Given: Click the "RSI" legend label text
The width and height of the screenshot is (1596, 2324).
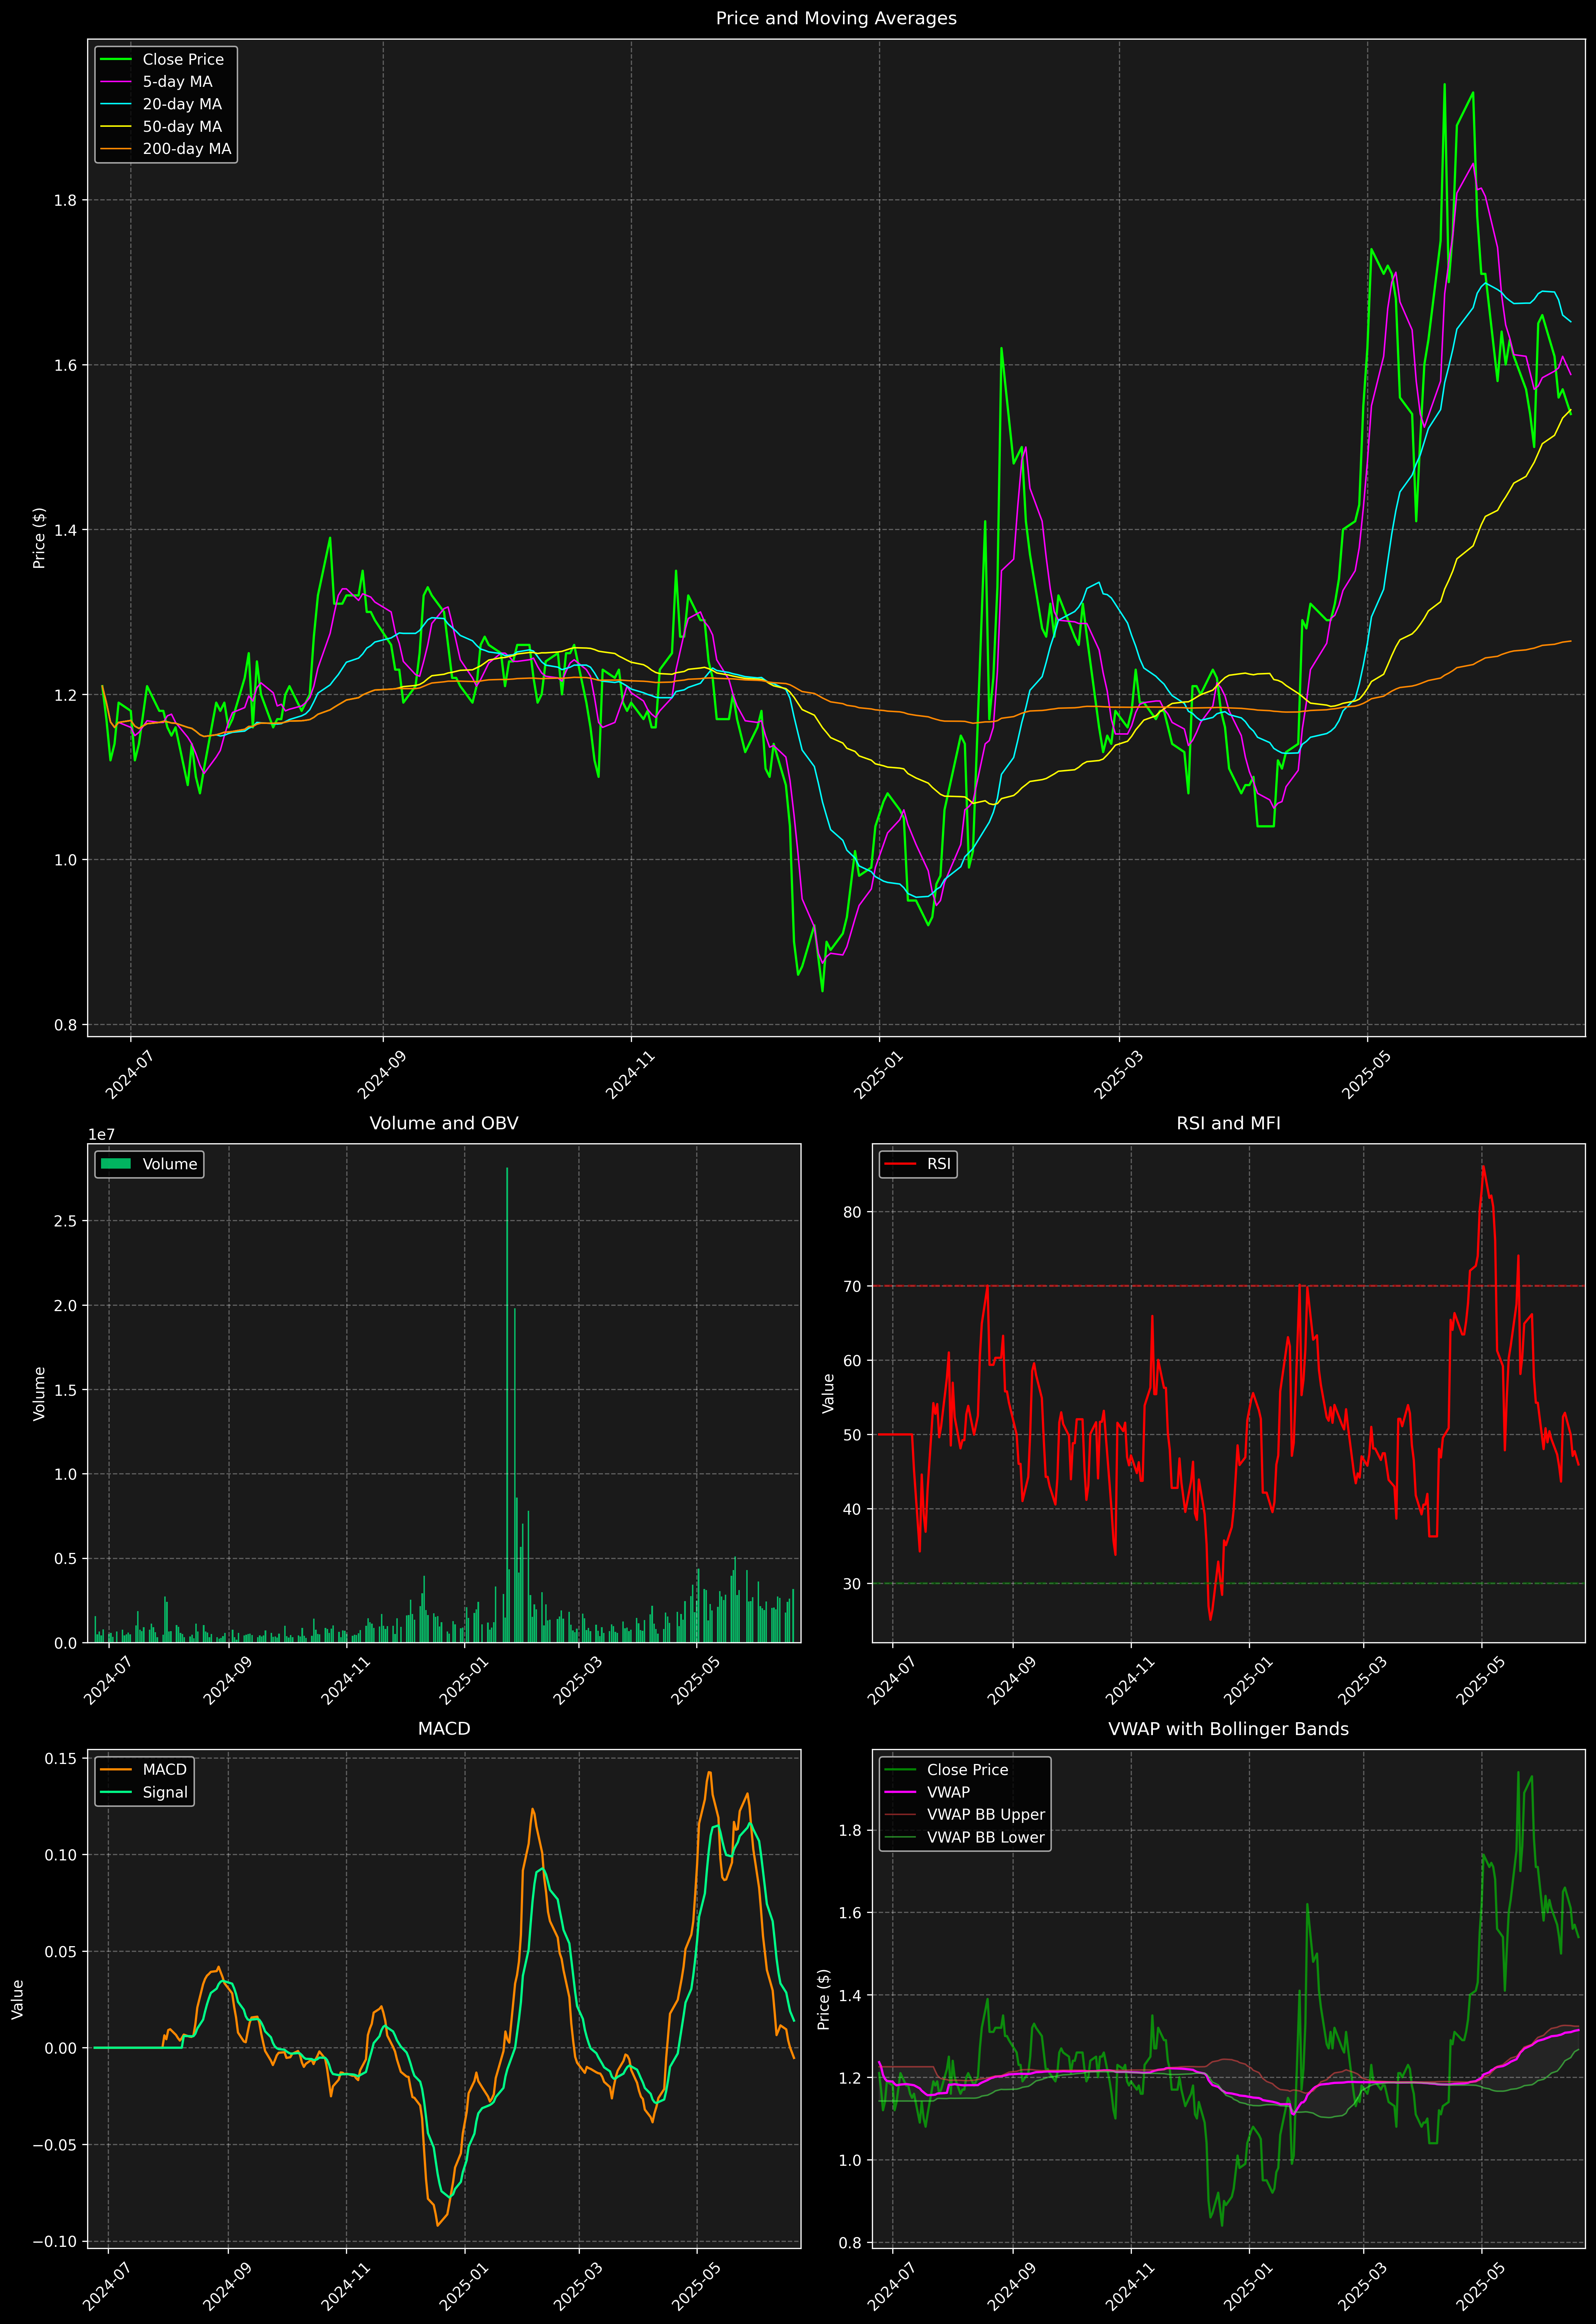Looking at the screenshot, I should 939,1164.
